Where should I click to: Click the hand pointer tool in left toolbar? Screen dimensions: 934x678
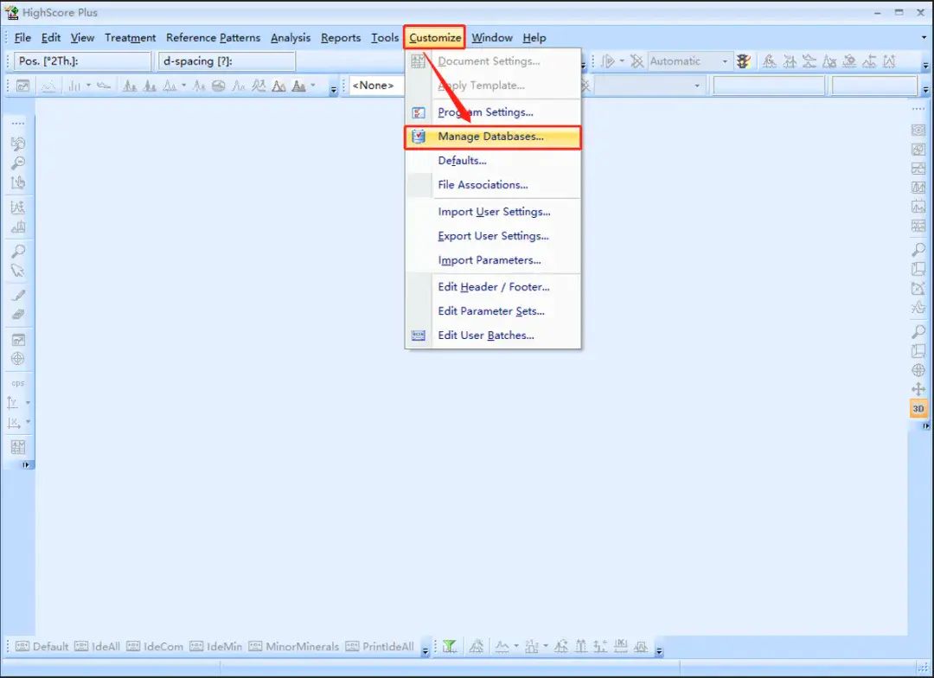coord(18,183)
